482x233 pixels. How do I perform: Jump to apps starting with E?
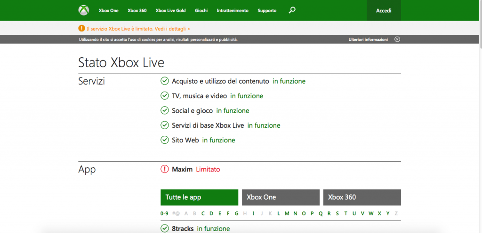click(x=220, y=214)
